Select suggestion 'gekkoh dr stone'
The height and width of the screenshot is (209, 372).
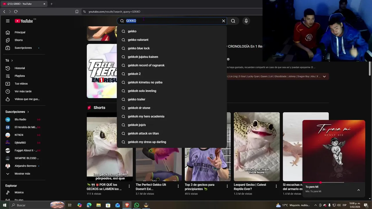pyautogui.click(x=172, y=108)
